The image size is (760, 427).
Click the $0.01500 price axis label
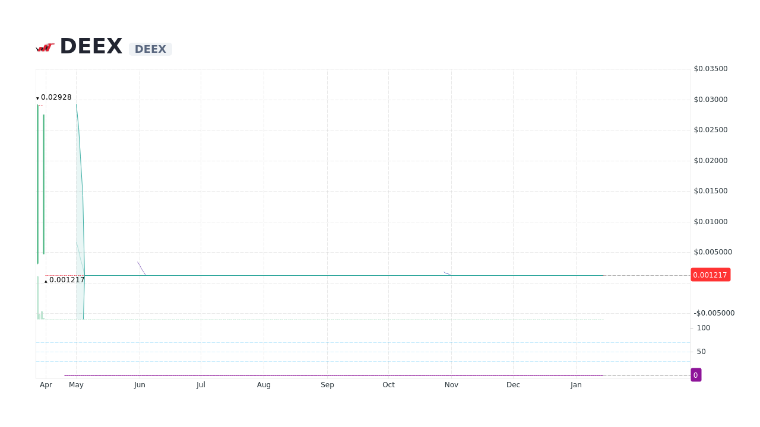pyautogui.click(x=710, y=191)
